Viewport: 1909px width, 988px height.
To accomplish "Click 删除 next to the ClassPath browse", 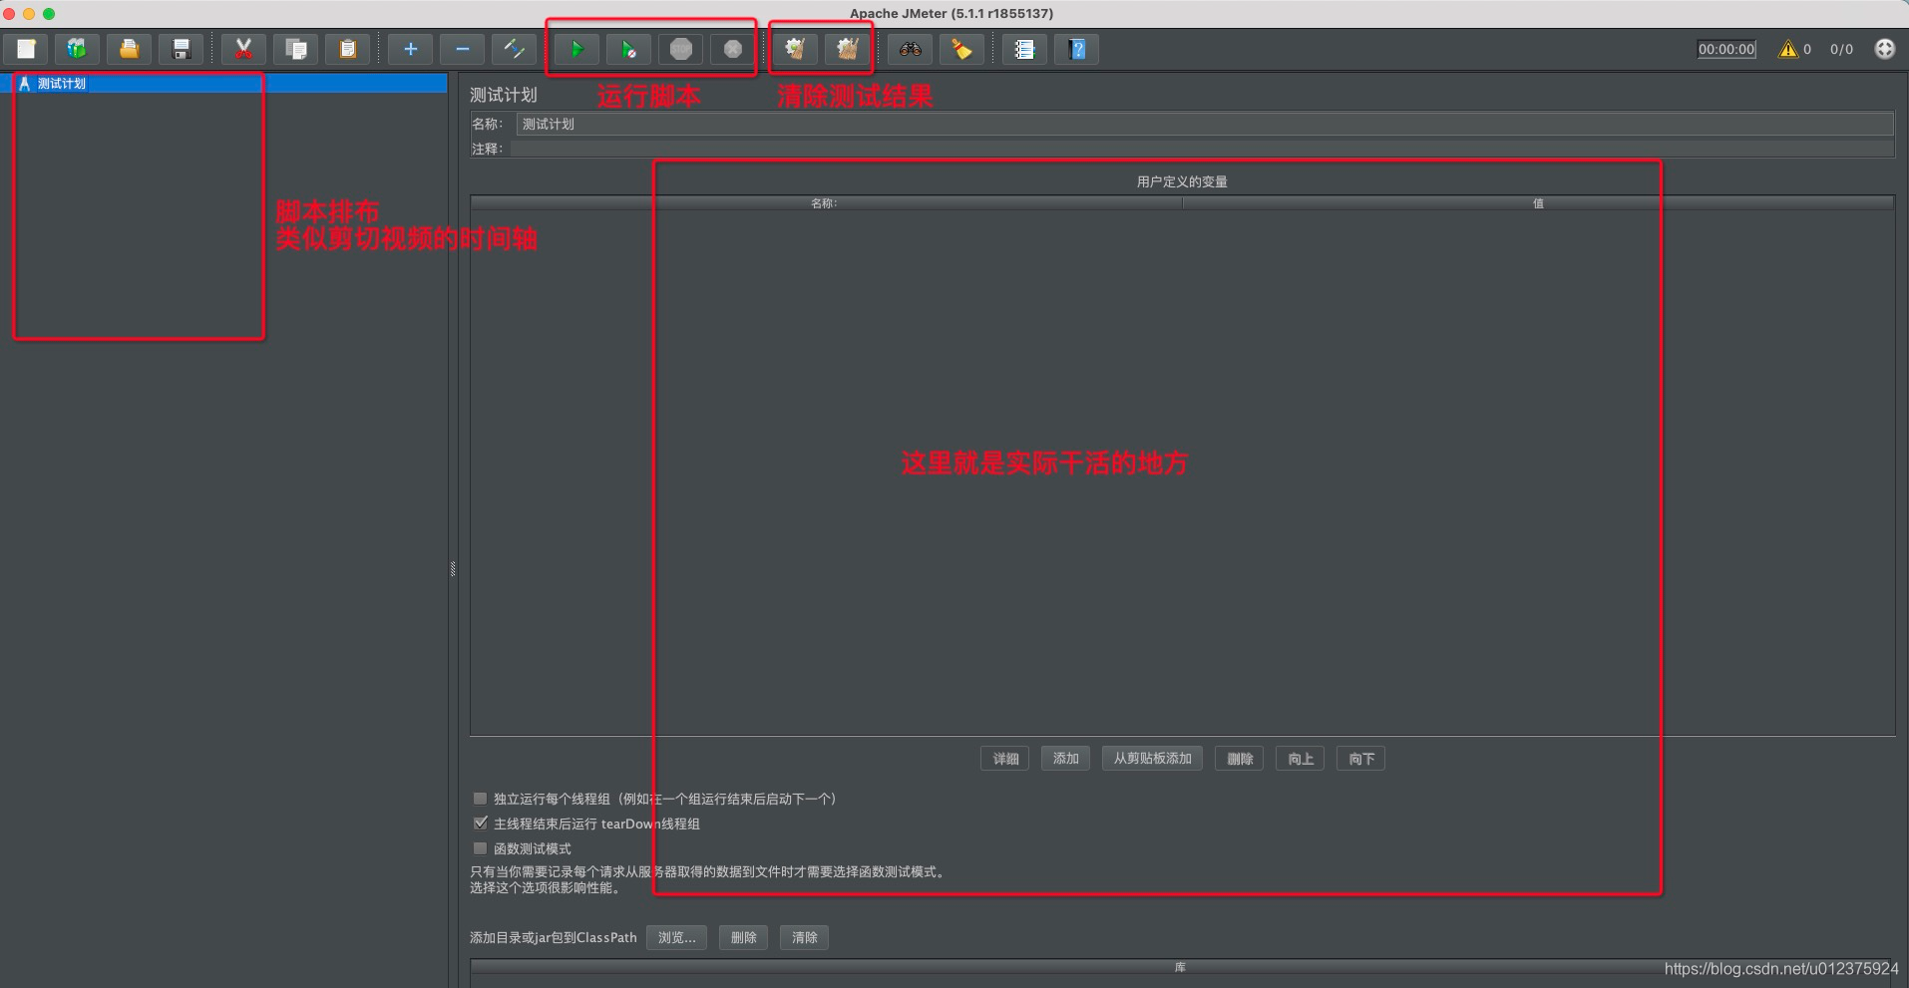I will coord(743,937).
